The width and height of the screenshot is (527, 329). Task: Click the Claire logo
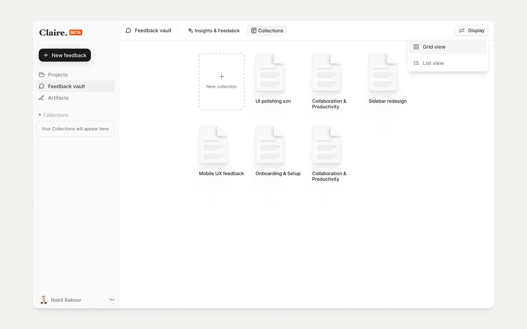point(53,33)
